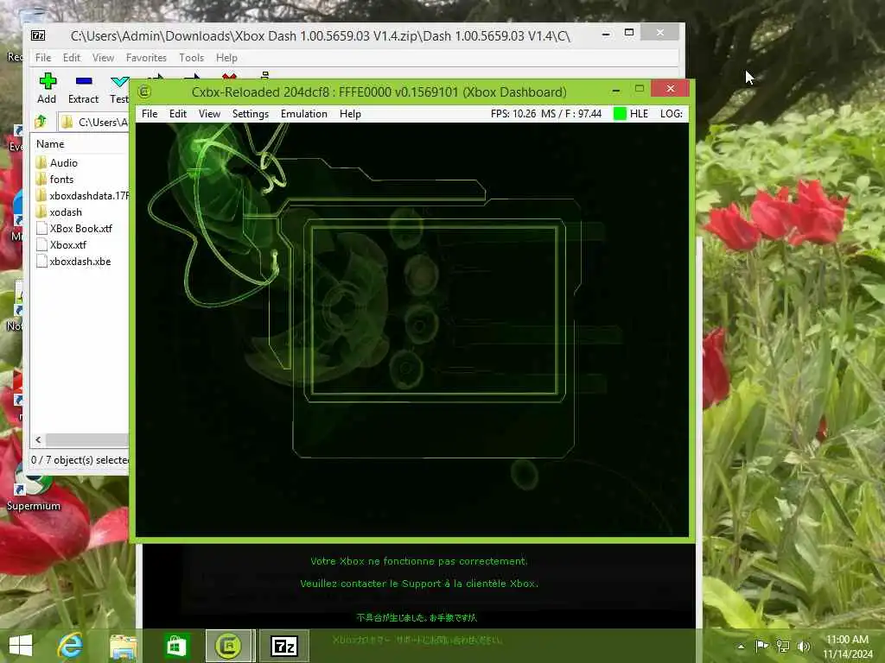Launch Internet Explorer from taskbar
The width and height of the screenshot is (885, 663).
tap(70, 646)
